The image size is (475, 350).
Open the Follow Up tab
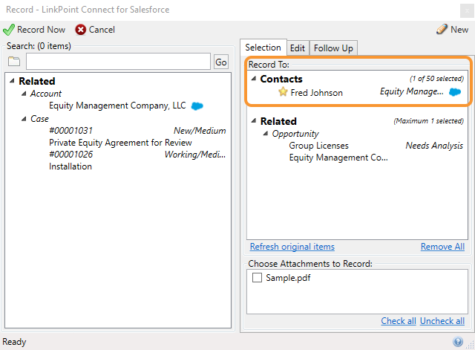(333, 48)
